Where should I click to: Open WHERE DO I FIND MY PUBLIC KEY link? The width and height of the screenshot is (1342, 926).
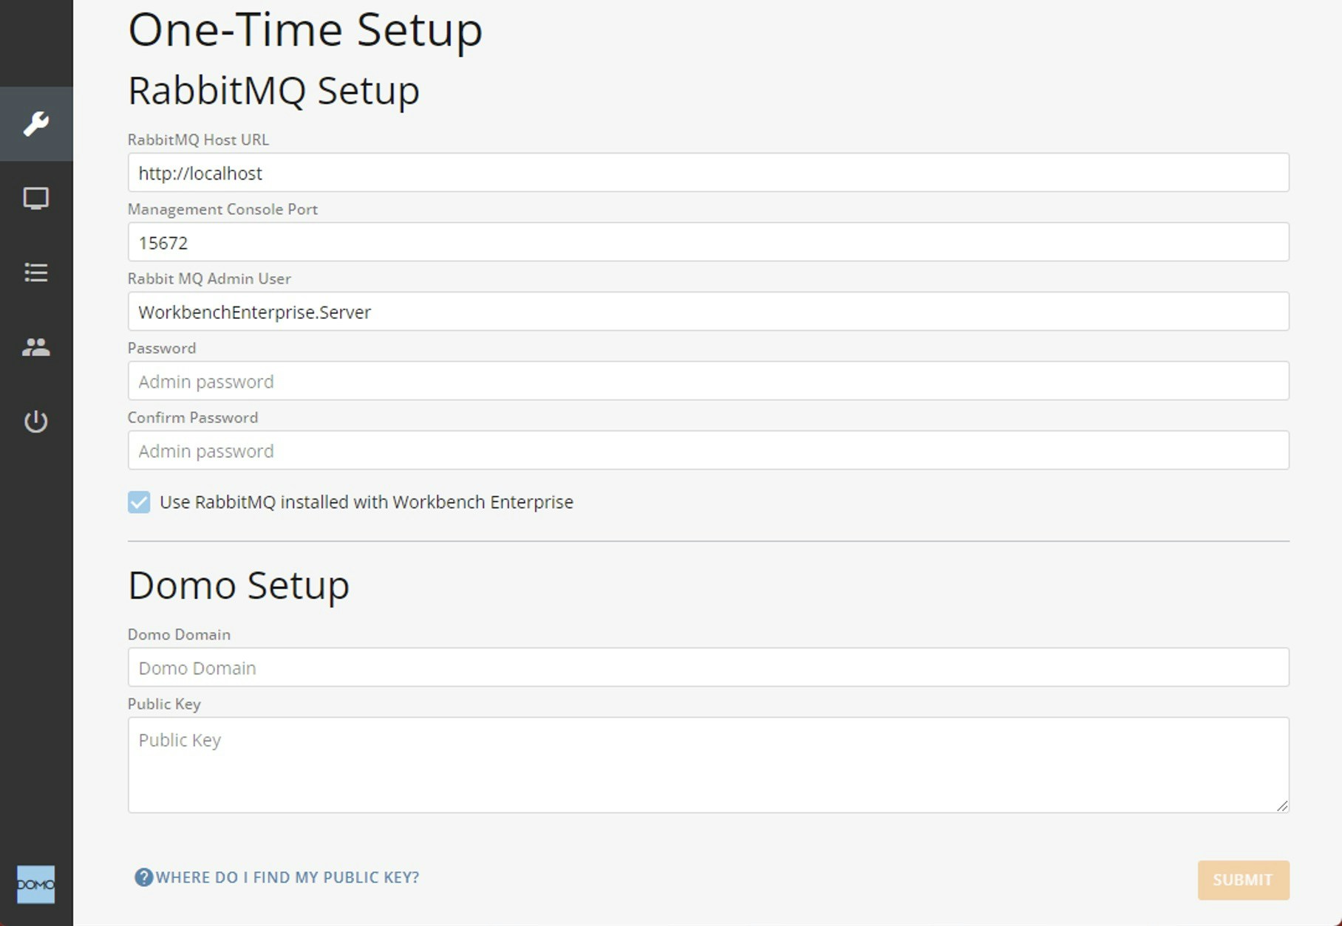tap(287, 877)
